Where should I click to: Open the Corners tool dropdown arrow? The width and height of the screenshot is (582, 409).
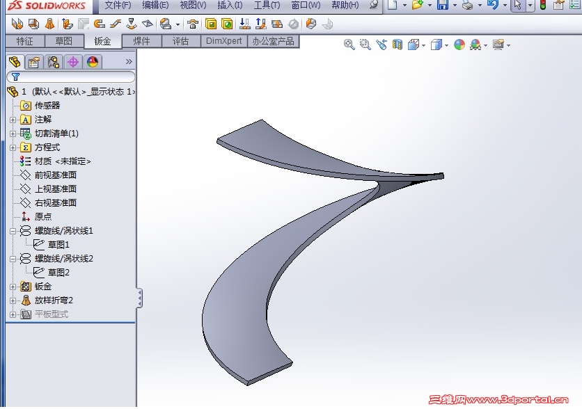click(x=178, y=25)
